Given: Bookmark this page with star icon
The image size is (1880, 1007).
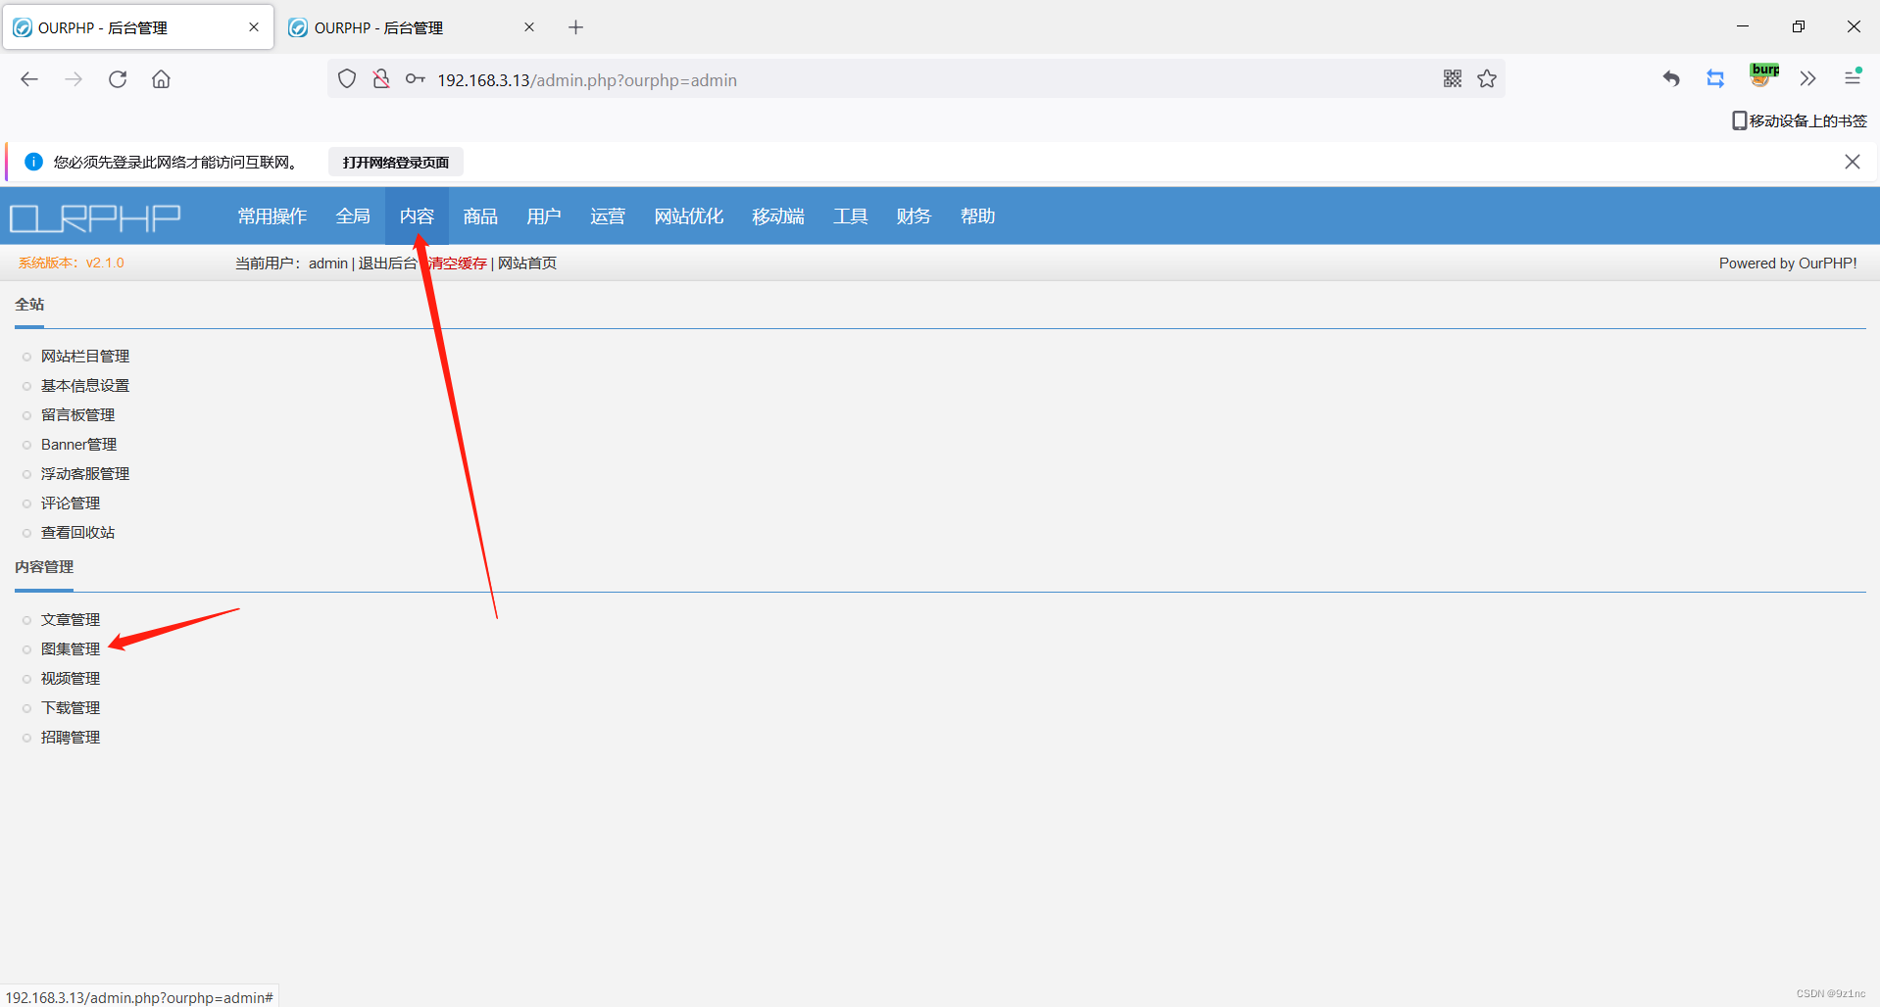Looking at the screenshot, I should (1487, 79).
